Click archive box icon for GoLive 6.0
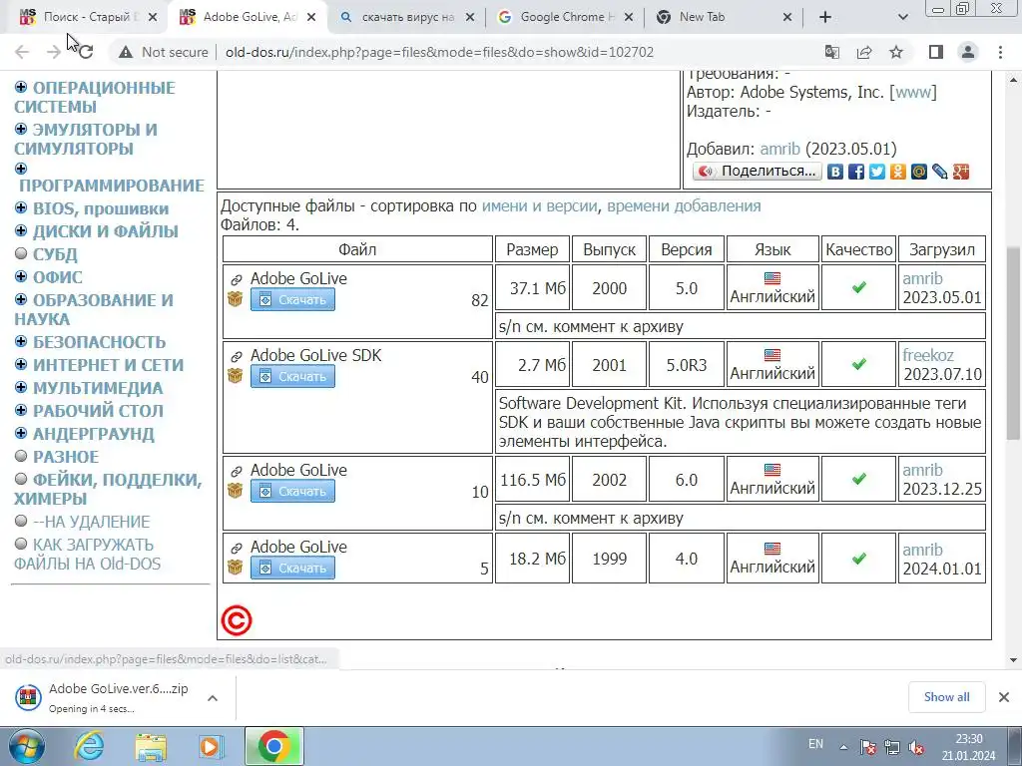This screenshot has width=1022, height=766. [x=236, y=491]
